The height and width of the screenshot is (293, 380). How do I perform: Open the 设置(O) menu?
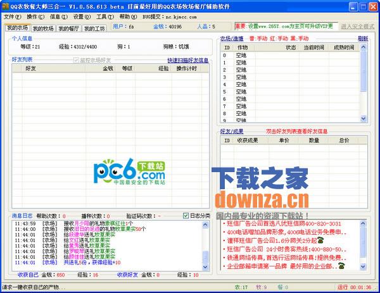[x=82, y=16]
